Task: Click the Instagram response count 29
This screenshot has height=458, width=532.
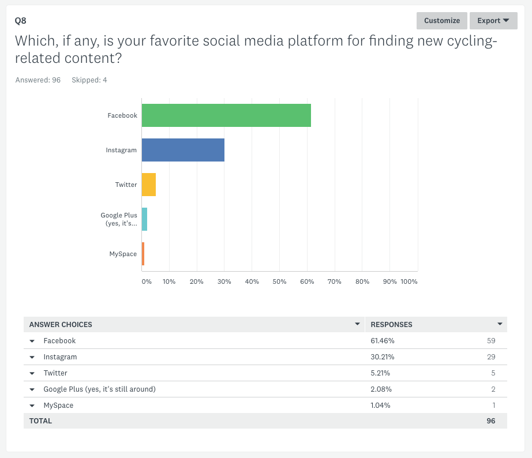Action: (491, 357)
